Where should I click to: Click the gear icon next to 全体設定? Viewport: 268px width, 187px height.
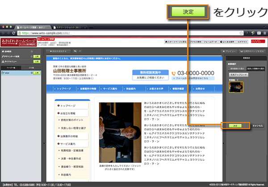tap(33, 52)
